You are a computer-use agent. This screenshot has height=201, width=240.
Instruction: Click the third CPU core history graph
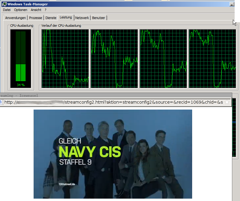click(x=163, y=59)
